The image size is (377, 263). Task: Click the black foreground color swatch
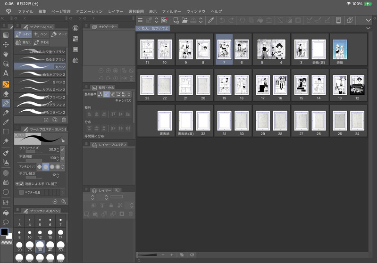click(x=4, y=232)
